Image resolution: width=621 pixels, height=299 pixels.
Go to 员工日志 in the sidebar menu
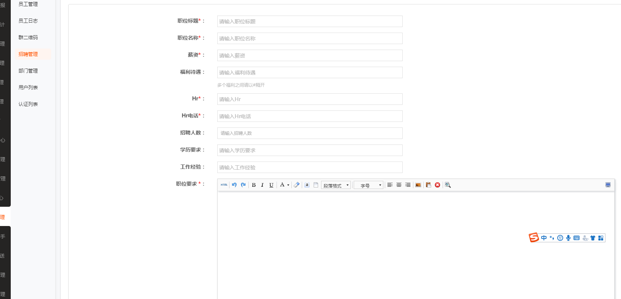[28, 21]
